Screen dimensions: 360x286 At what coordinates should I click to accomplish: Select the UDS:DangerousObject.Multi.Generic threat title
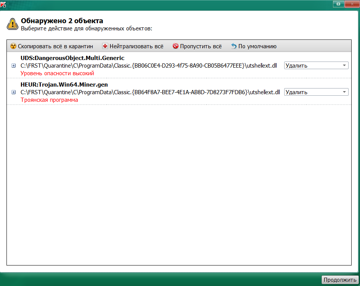[x=72, y=58]
